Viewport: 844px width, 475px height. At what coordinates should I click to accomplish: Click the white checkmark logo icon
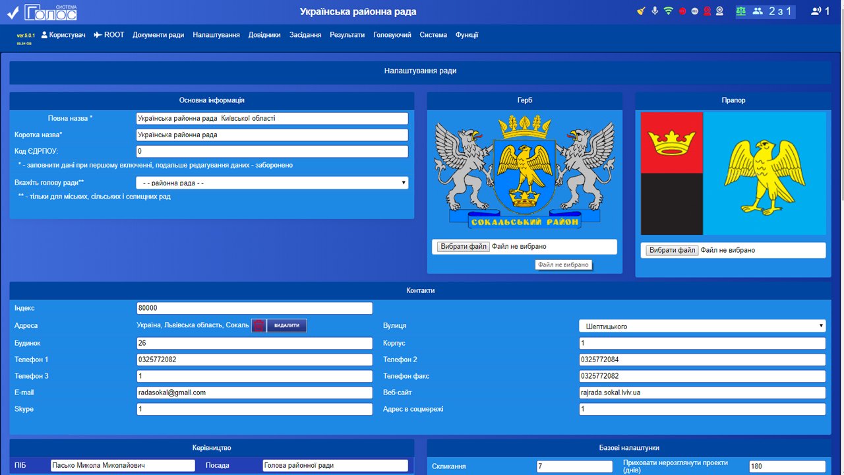pyautogui.click(x=13, y=12)
